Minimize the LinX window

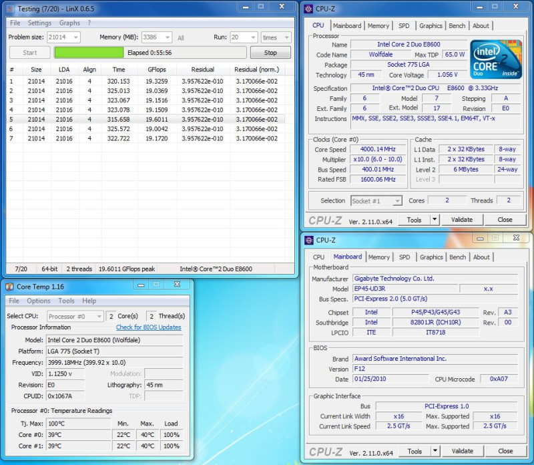246,7
